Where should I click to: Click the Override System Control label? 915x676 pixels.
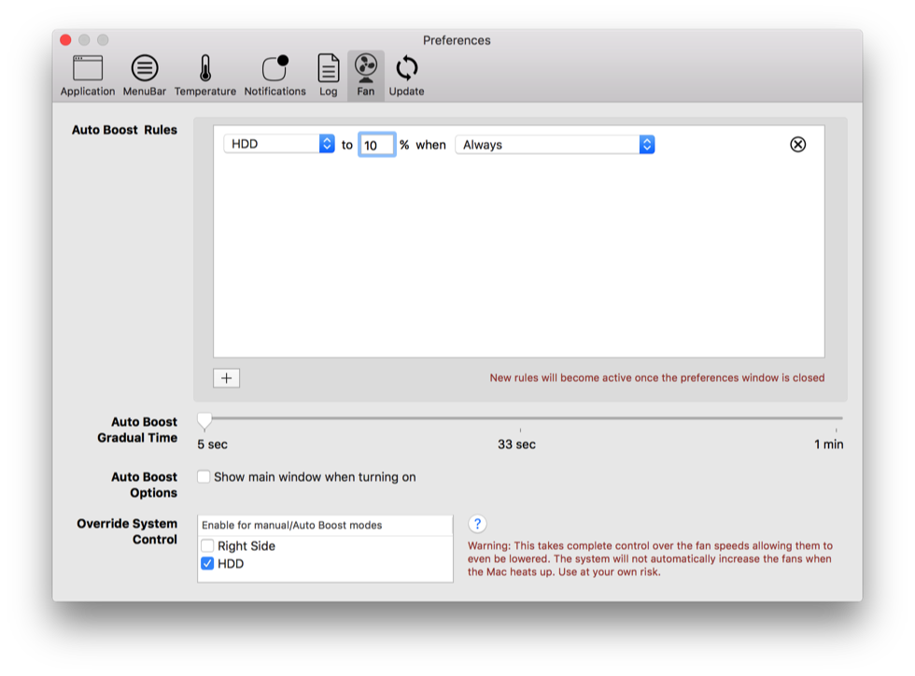pos(127,531)
